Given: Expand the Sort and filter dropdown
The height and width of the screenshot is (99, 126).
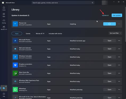Looking at the screenshot, I should (x=115, y=33).
